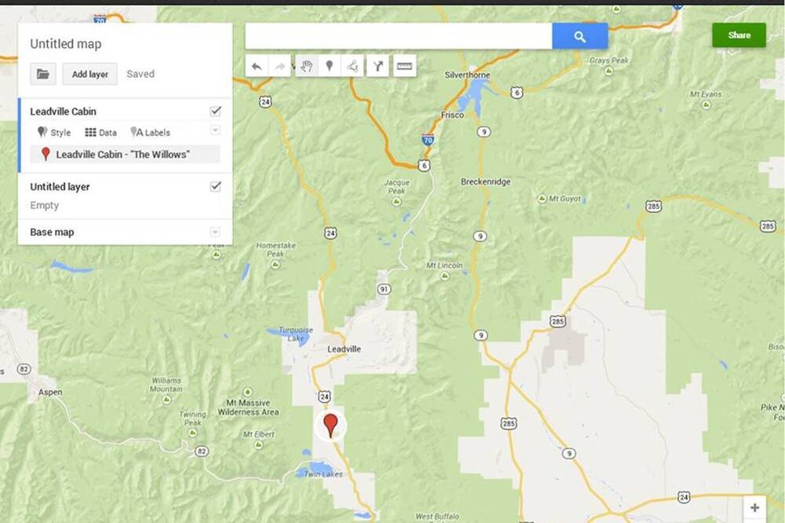Select the draw line tool
This screenshot has width=785, height=523.
pyautogui.click(x=352, y=66)
